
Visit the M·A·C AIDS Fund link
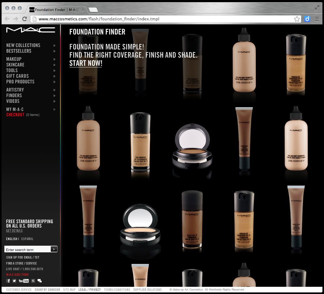click(17, 275)
